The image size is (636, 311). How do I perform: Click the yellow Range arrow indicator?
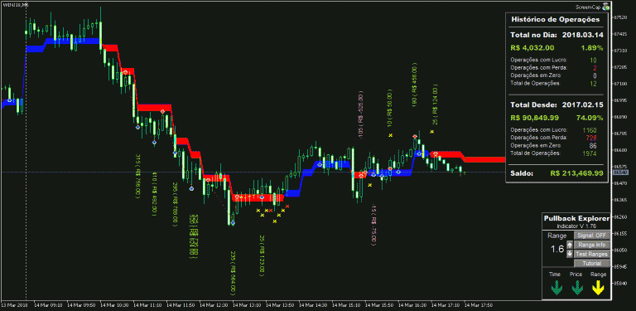[598, 289]
